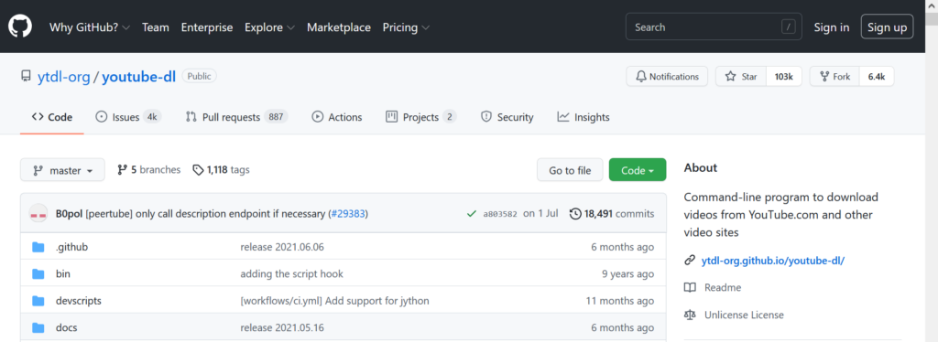The image size is (938, 342).
Task: Open the green Code dropdown button
Action: (x=638, y=170)
